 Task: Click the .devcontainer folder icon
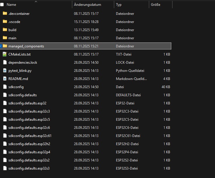pyautogui.click(x=5, y=13)
